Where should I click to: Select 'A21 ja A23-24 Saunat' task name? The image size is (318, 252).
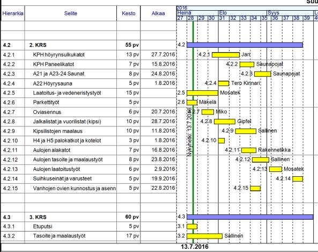58,74
